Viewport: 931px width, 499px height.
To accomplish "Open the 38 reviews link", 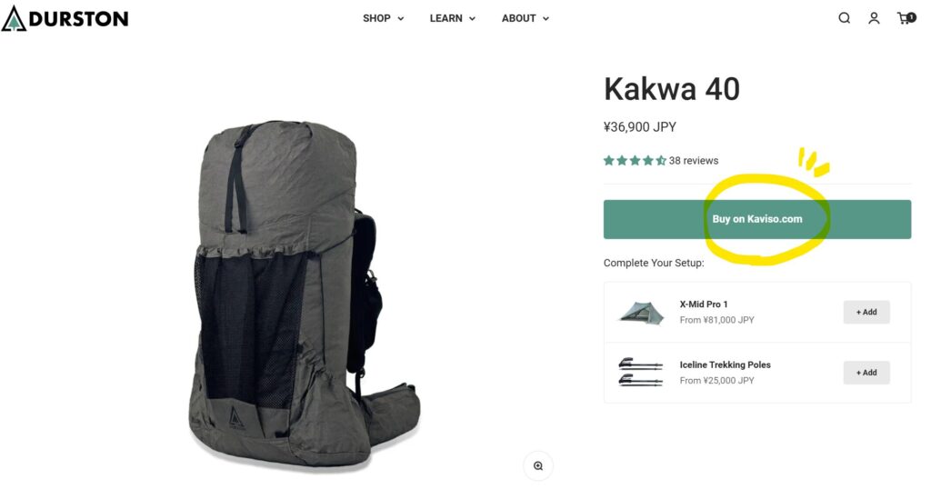I will pyautogui.click(x=694, y=161).
